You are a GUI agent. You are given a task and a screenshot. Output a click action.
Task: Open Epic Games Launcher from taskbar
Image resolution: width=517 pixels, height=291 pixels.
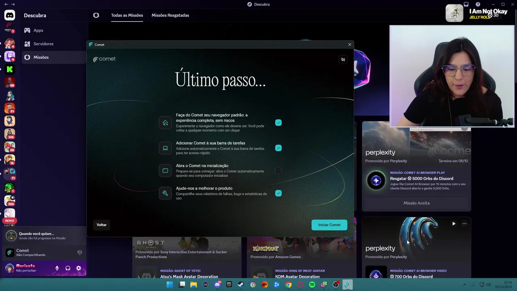[229, 285]
